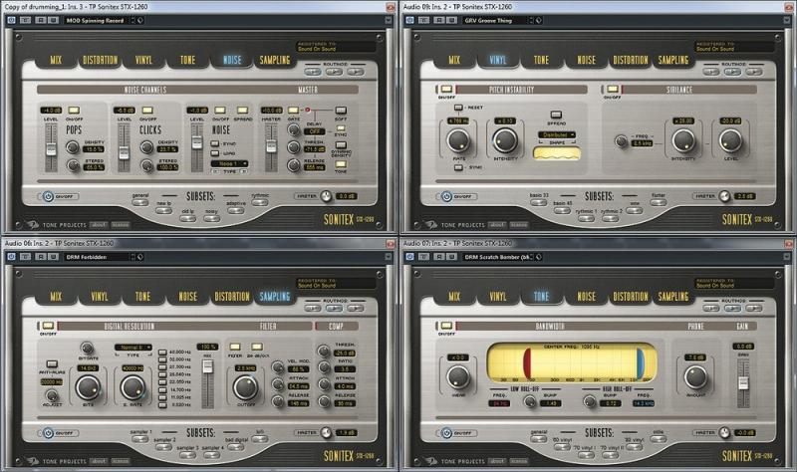Enable Soft switch in Noise master section
Screen dimensions: 797x472
click(x=341, y=111)
